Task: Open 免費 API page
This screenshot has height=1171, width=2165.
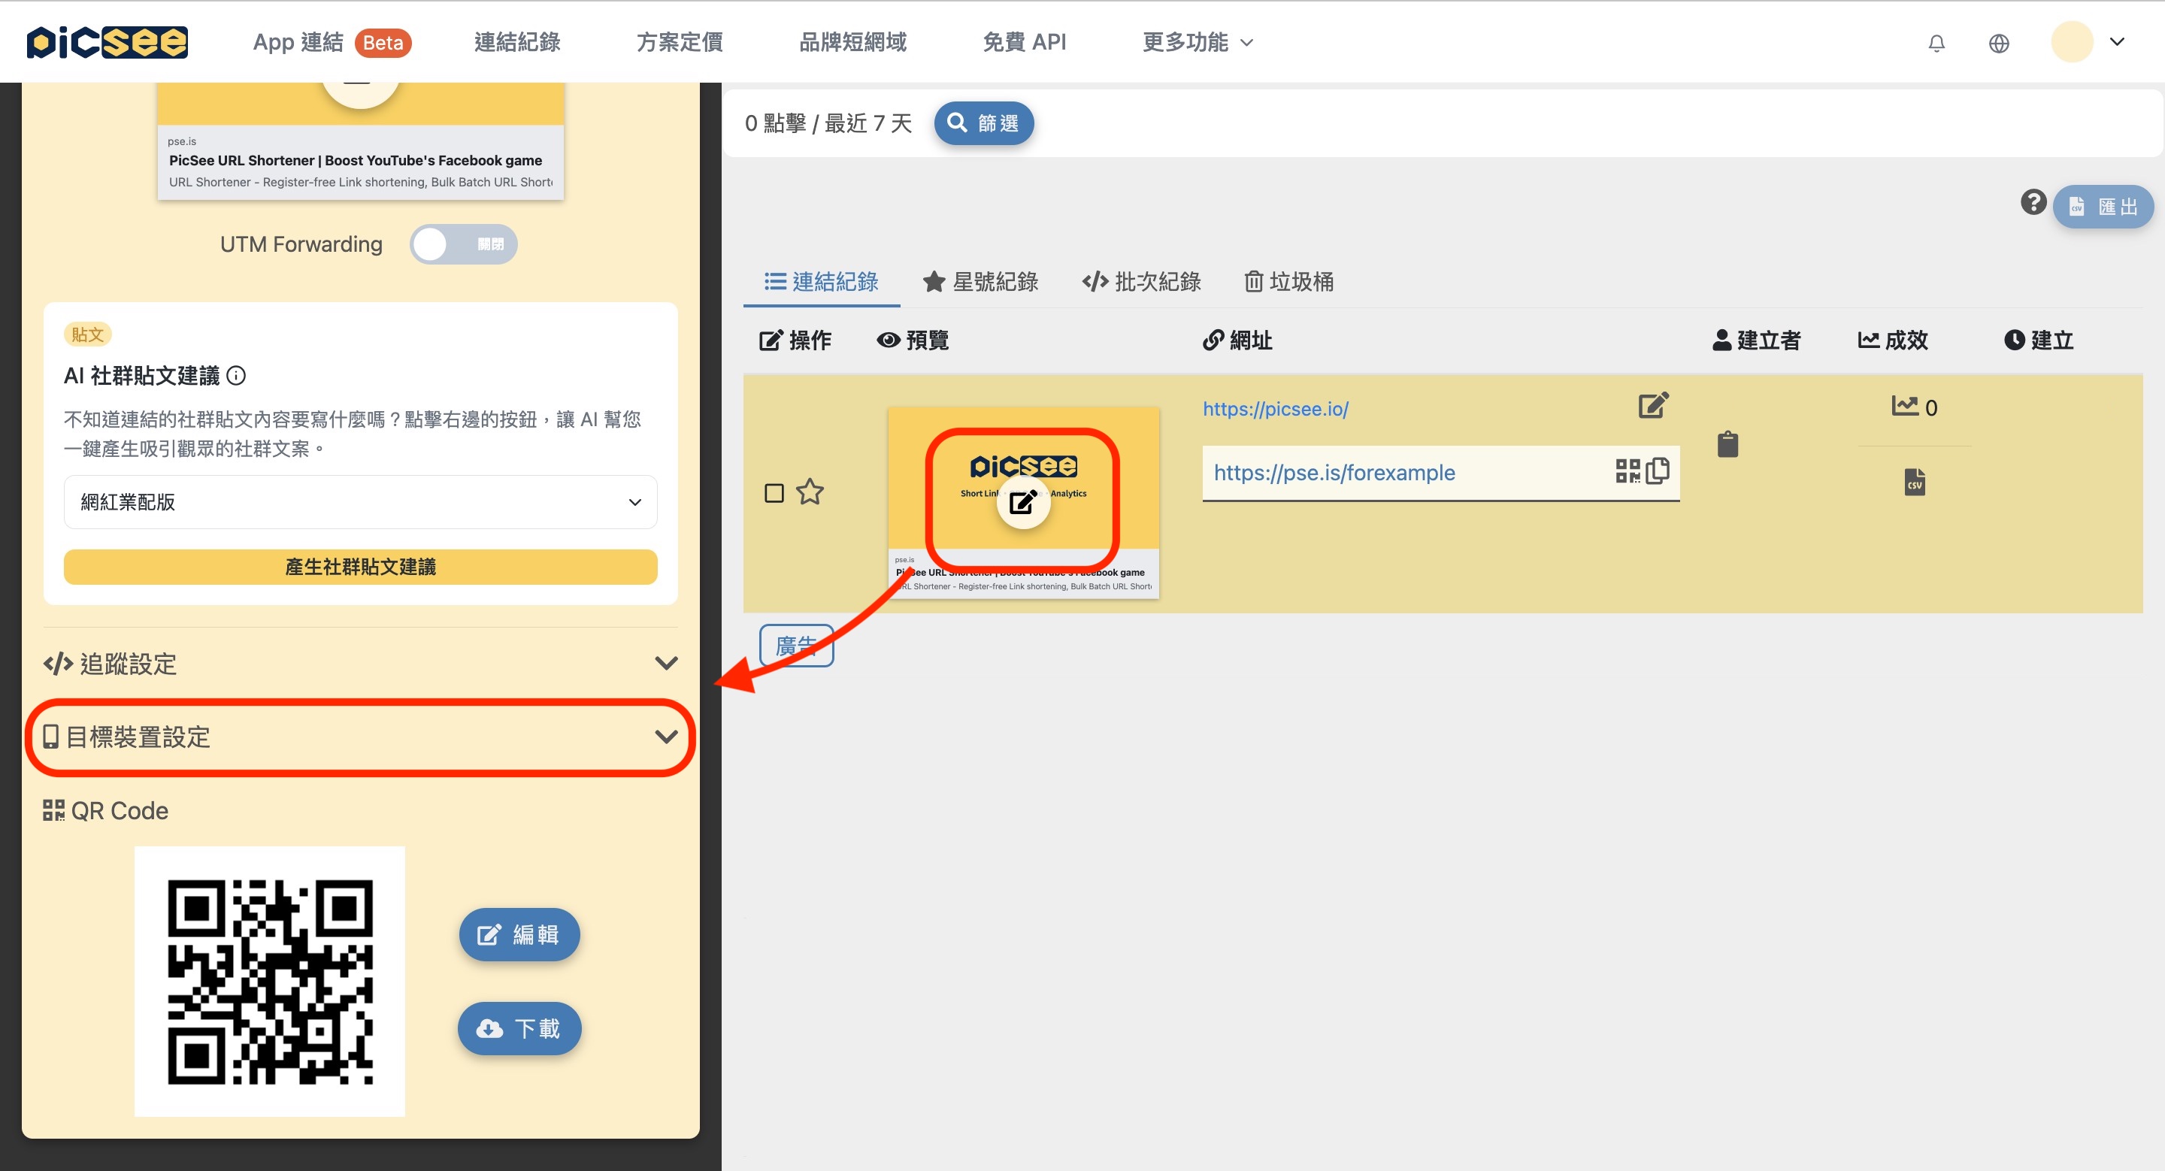Action: click(1025, 42)
